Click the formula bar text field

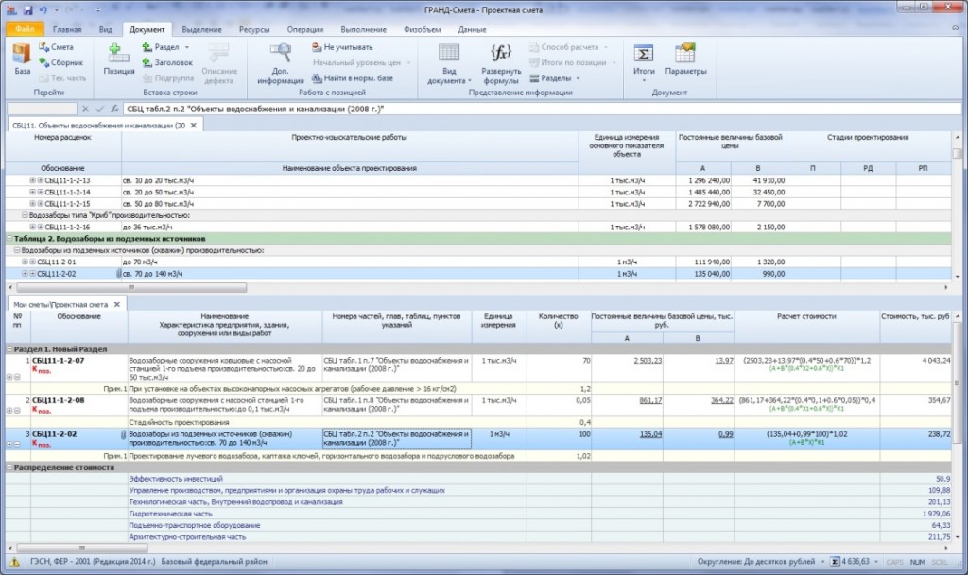(x=542, y=110)
